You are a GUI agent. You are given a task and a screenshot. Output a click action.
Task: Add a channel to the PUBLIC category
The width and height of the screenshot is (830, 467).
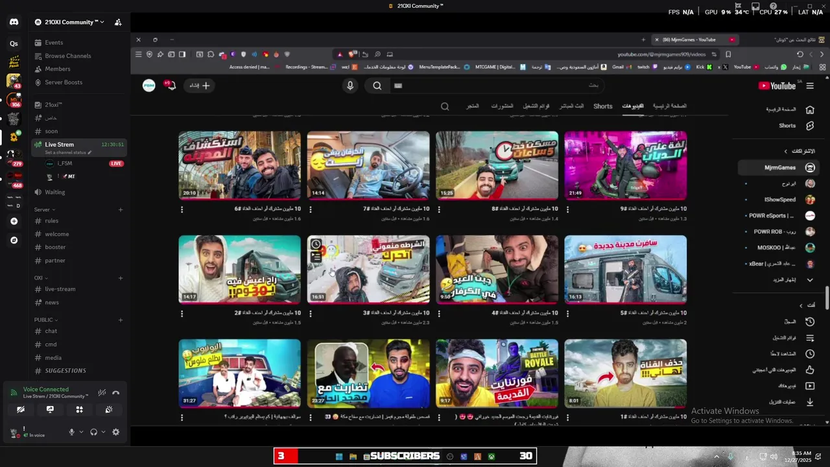pos(121,320)
